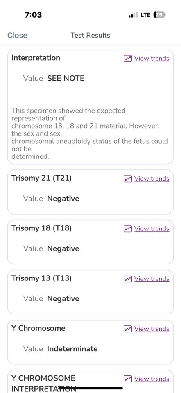
Task: Tap the trend chart icon for Trisomy 13
Action: coord(128,279)
